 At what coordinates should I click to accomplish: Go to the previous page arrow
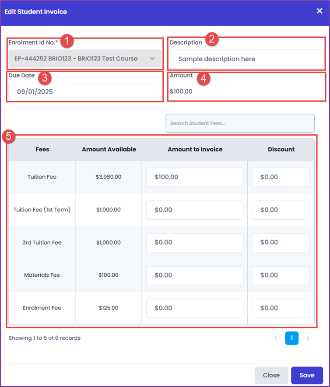[x=276, y=338]
